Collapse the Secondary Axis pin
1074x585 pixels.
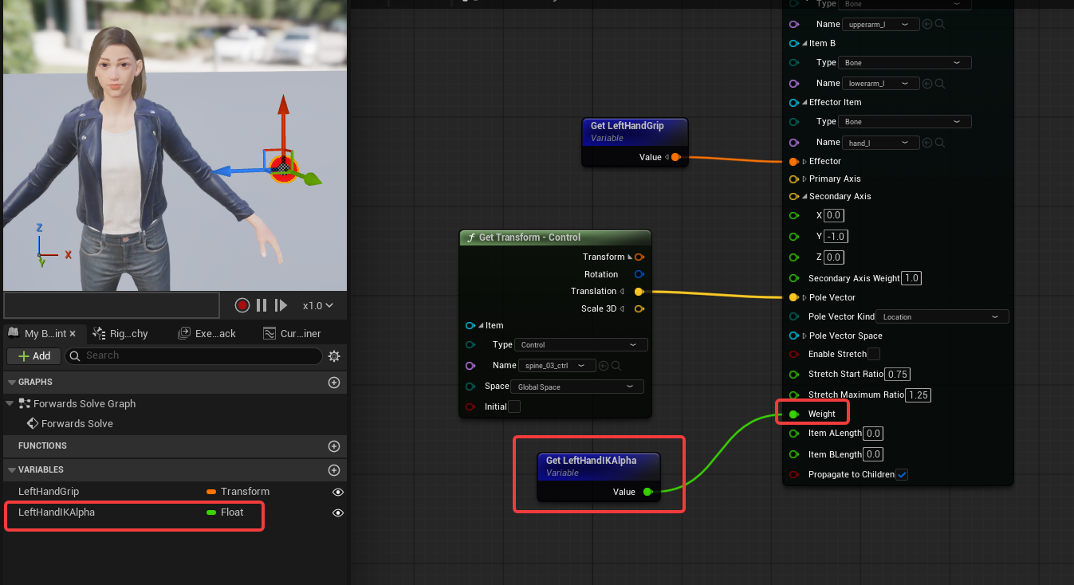pos(805,197)
